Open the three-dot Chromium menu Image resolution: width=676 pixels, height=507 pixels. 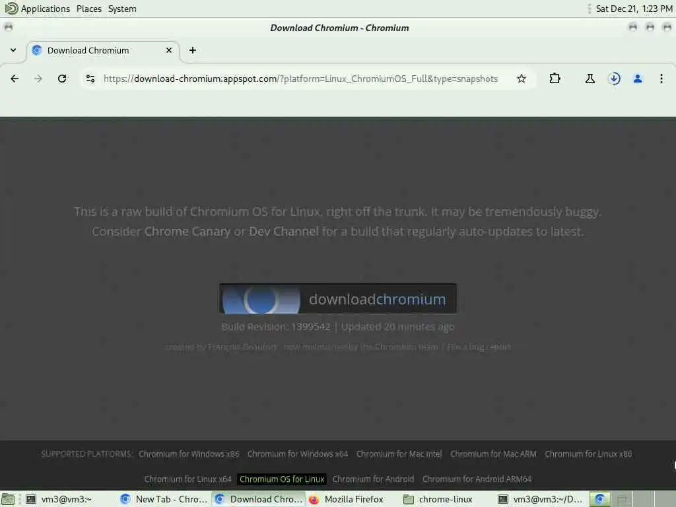[661, 79]
